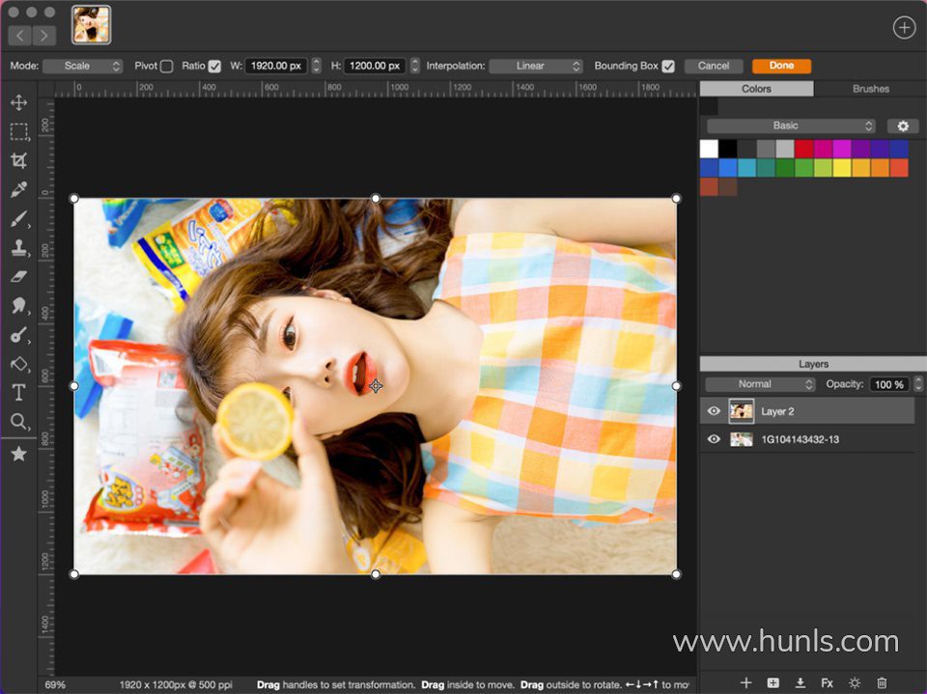The height and width of the screenshot is (694, 927).
Task: Switch to the Brushes tab
Action: (870, 89)
